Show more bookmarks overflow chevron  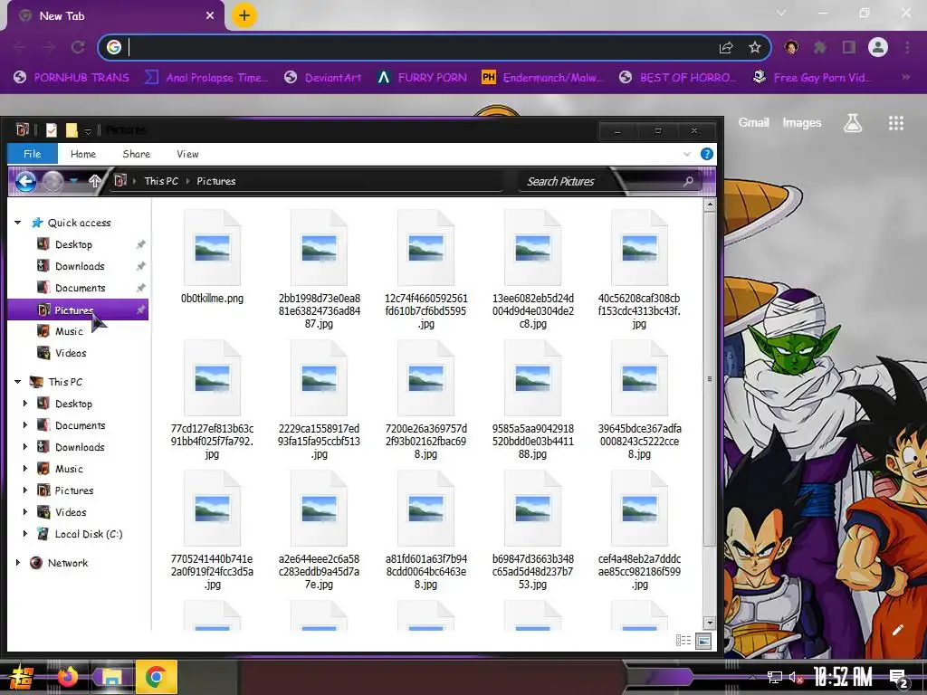point(905,78)
